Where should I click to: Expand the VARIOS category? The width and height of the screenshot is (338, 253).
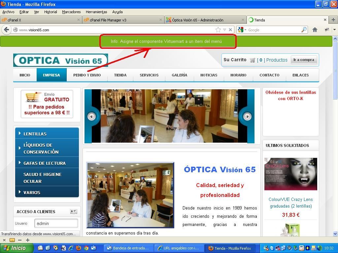47,192
